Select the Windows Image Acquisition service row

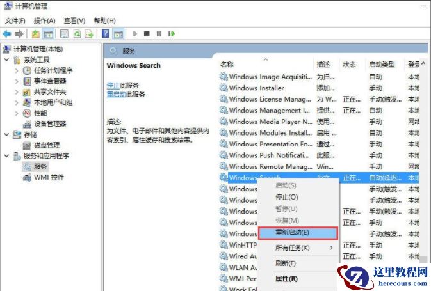[319, 77]
